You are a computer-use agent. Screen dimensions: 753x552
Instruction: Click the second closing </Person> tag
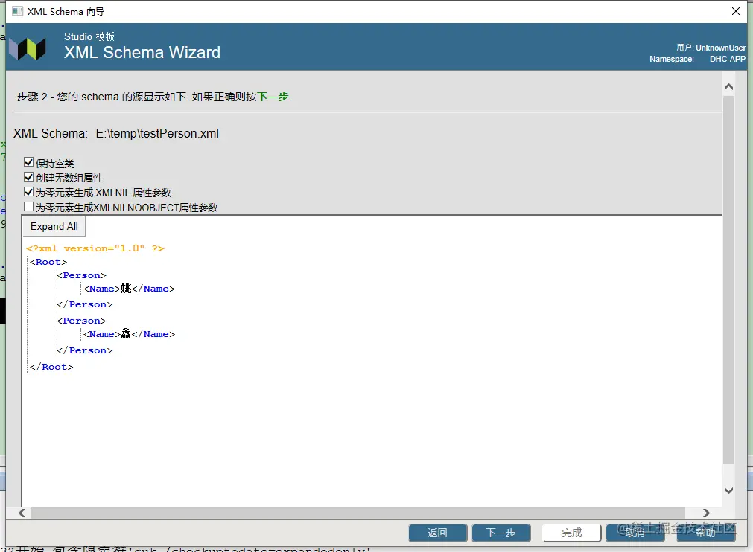[84, 350]
